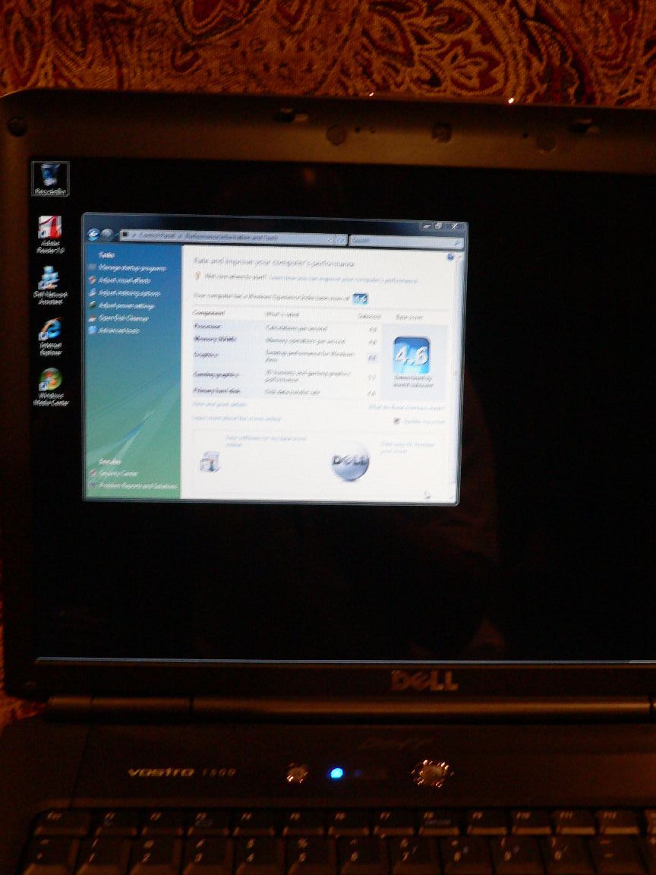Click the magnifier icon in the Search box
Screen dimensions: 656x875
(456, 242)
